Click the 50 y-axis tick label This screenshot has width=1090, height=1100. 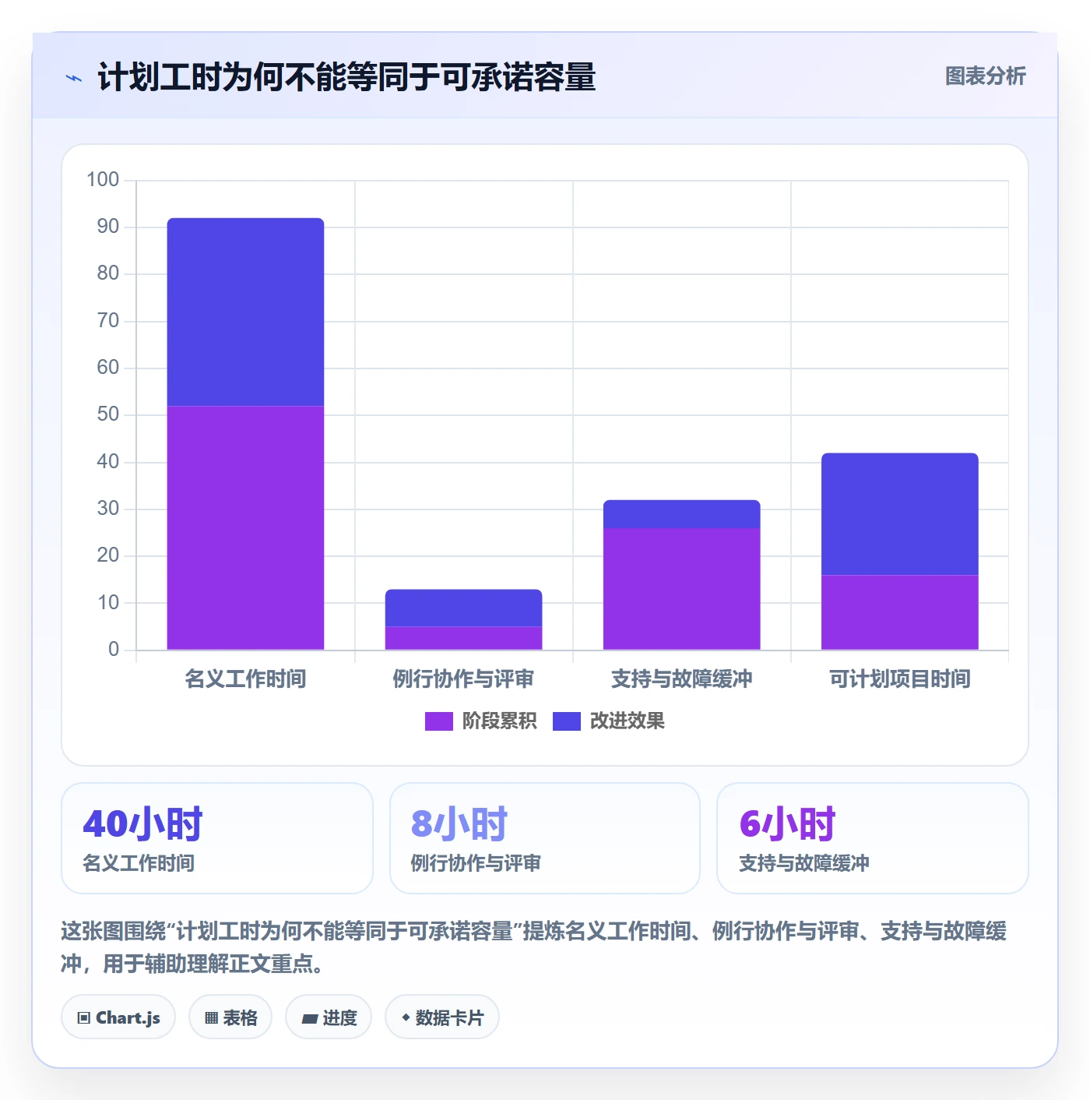pyautogui.click(x=108, y=414)
